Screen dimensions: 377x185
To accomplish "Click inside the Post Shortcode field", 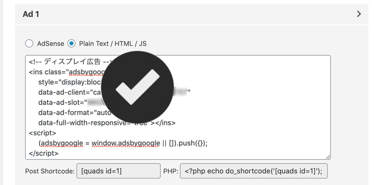I will [119, 171].
